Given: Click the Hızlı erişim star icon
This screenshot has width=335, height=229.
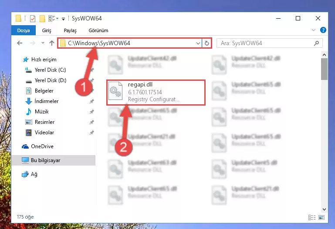Looking at the screenshot, I should tap(26, 60).
